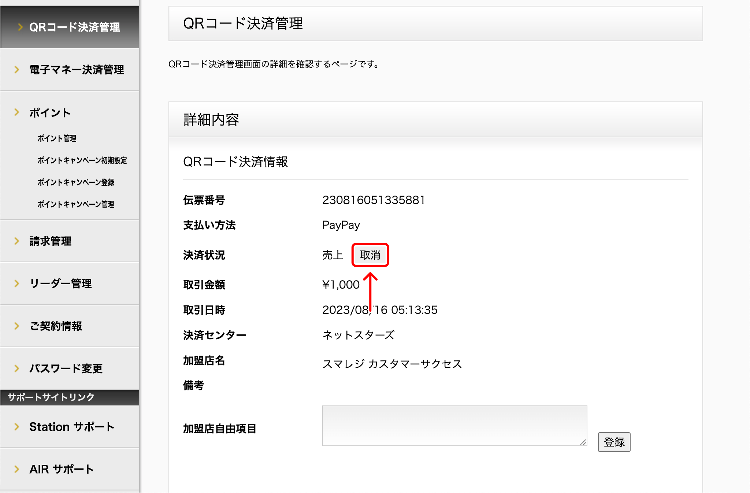
Task: Click the ネットスターズ settlement center value
Action: click(x=359, y=335)
